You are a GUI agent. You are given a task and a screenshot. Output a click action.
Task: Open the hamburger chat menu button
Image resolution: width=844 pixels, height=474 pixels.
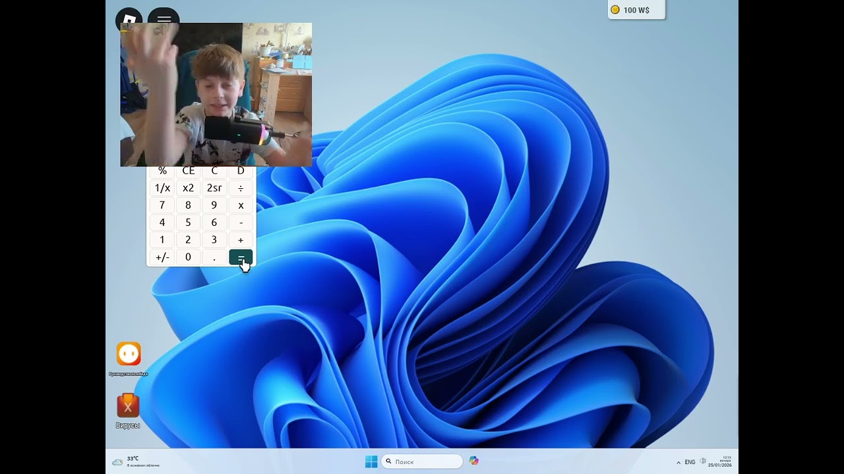(x=164, y=17)
